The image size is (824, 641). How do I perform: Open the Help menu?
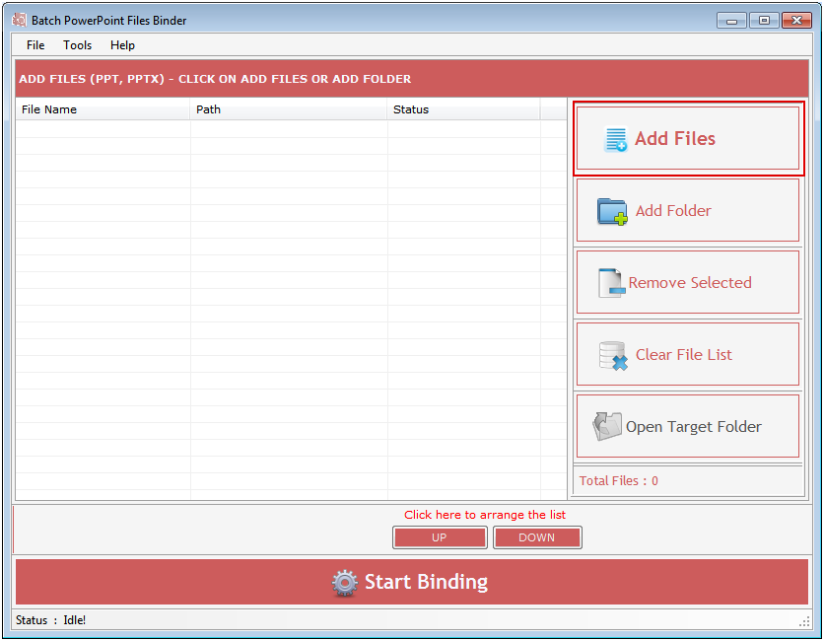[122, 45]
